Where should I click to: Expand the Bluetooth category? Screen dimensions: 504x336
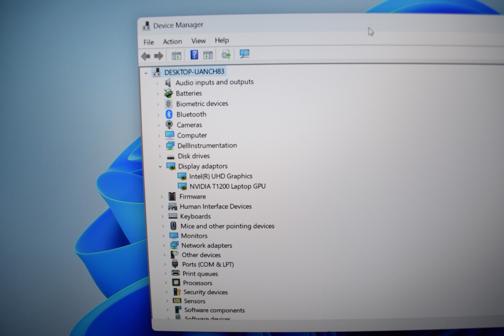(x=159, y=115)
